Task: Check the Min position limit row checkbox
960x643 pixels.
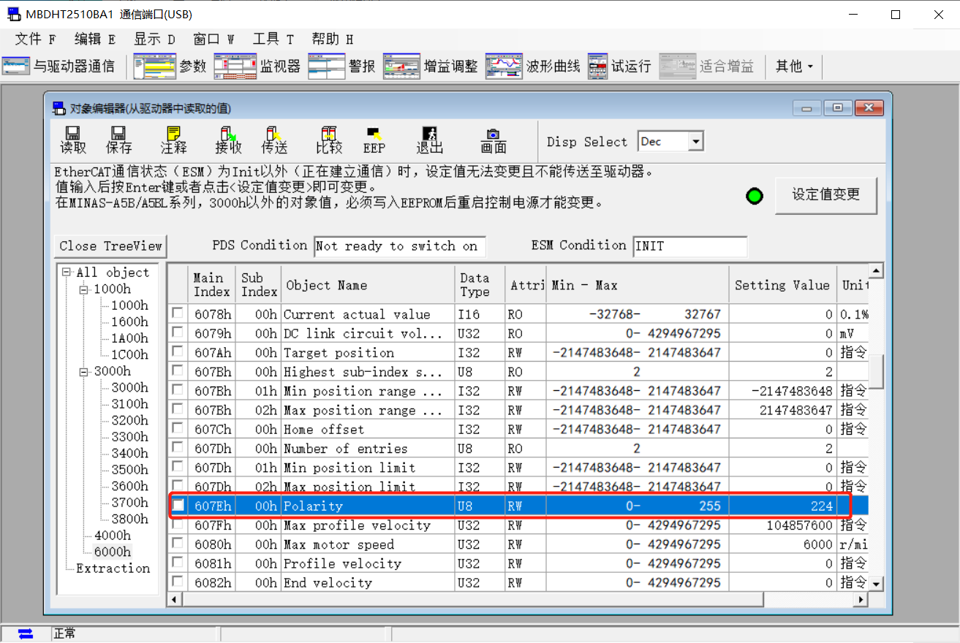Action: (x=178, y=467)
